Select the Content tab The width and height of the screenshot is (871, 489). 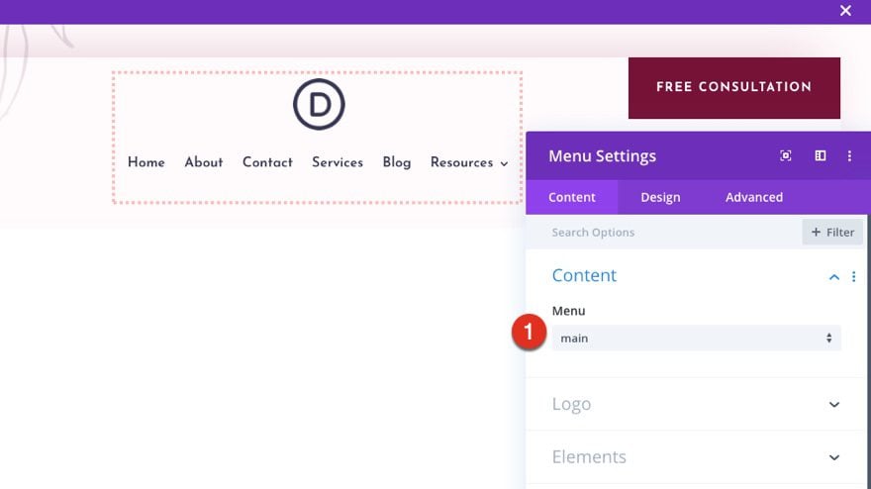[572, 197]
